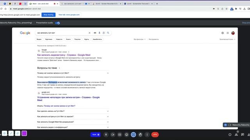The width and height of the screenshot is (250, 140).
Task: Switch to Scrnli Screen Recorder tab
Action: (x=107, y=3)
